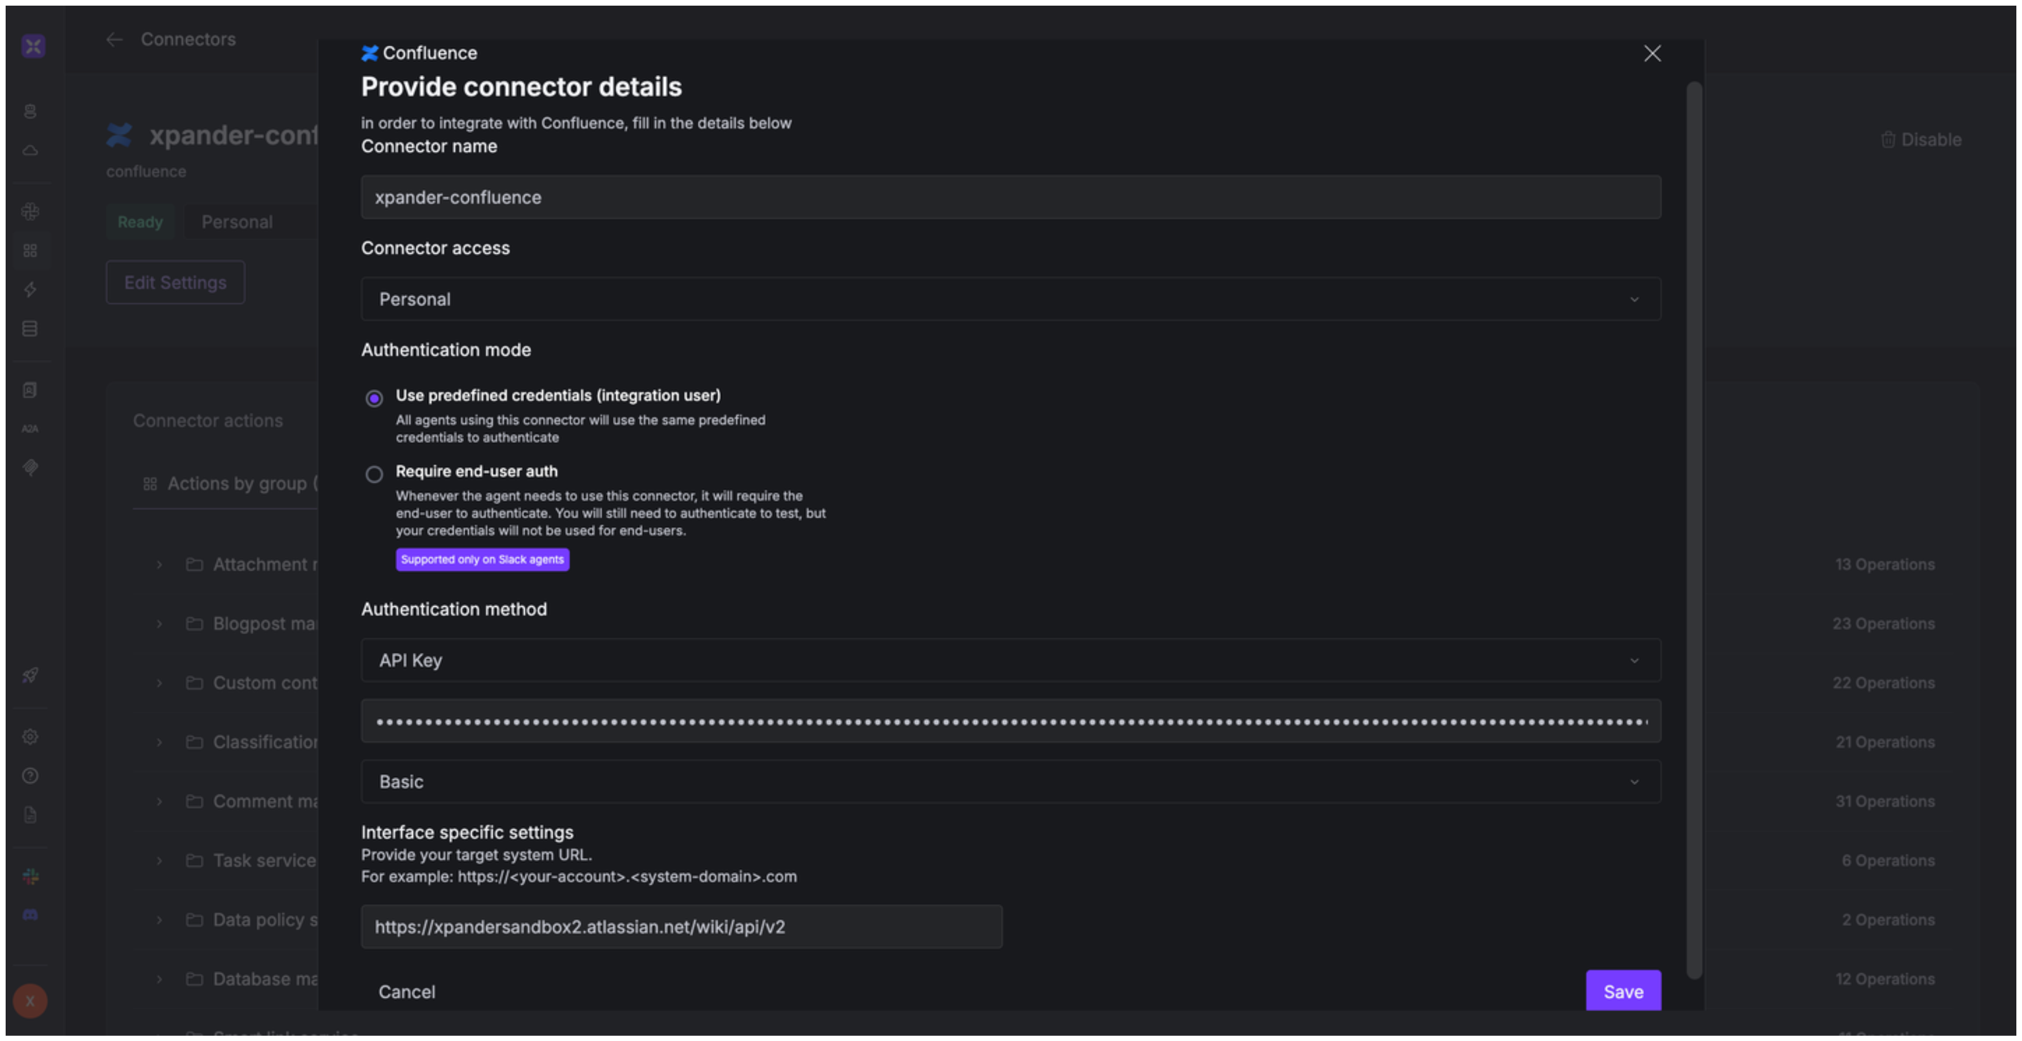The height and width of the screenshot is (1041, 2022).
Task: Click the masked API key field
Action: [1010, 721]
